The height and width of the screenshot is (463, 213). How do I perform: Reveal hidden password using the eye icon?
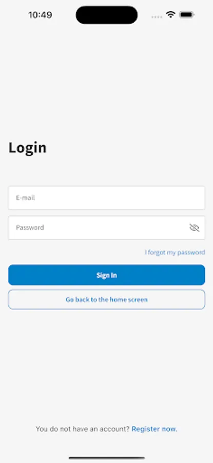point(194,228)
